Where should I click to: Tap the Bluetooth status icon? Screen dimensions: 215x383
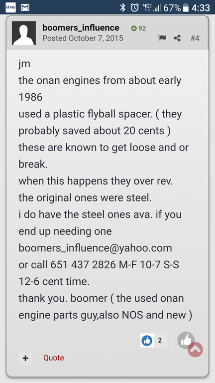click(x=122, y=7)
